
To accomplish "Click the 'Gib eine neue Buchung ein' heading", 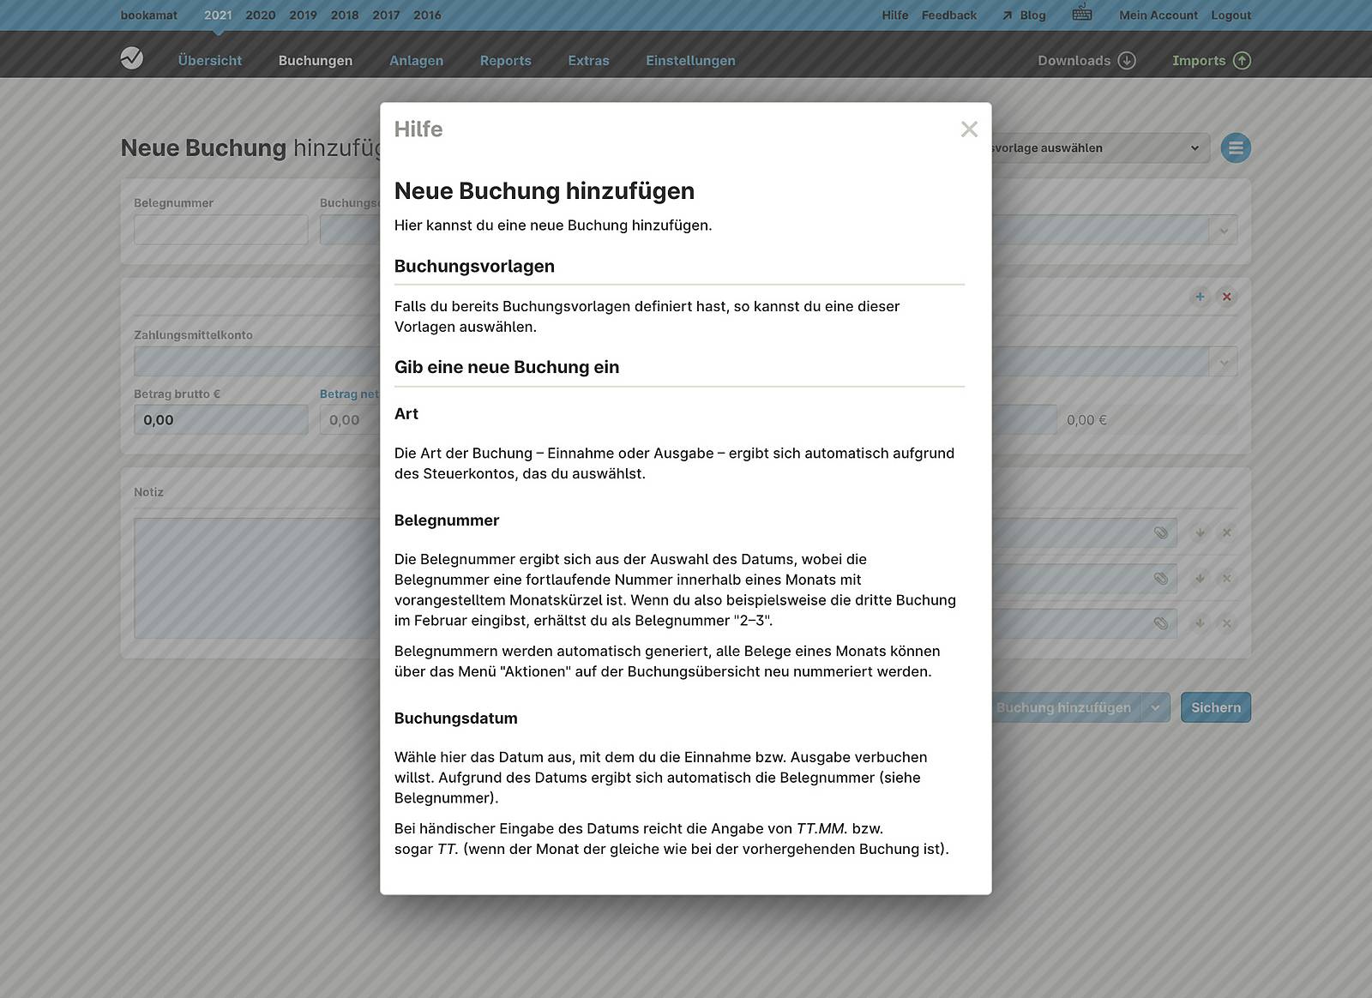I will 507,367.
